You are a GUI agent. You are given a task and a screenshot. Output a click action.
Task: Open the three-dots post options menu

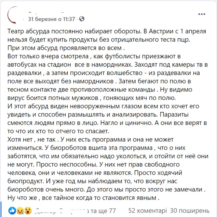tap(201, 14)
